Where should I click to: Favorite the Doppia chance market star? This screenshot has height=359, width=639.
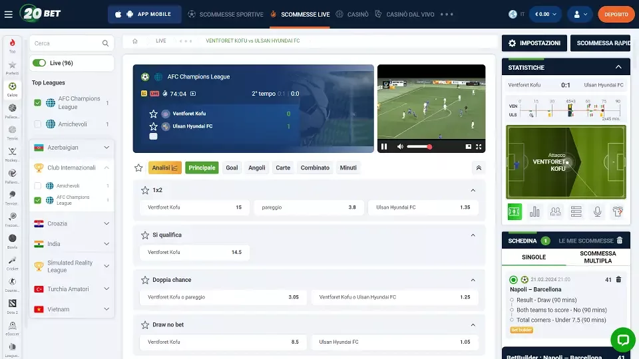(145, 280)
